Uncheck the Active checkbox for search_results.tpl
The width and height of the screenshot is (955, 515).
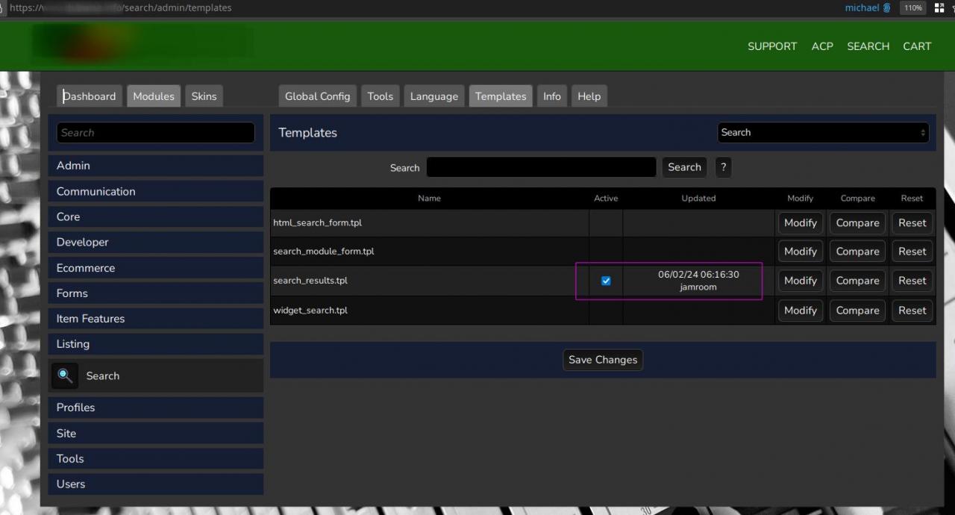606,281
